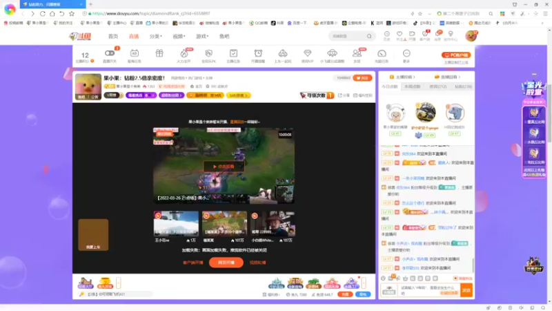Open the 小白疆White recommended stream thumbnail
This screenshot has width=552, height=311.
tap(273, 223)
